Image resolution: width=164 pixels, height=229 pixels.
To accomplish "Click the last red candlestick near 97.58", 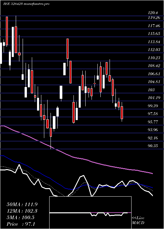I will pyautogui.click(x=122, y=113).
